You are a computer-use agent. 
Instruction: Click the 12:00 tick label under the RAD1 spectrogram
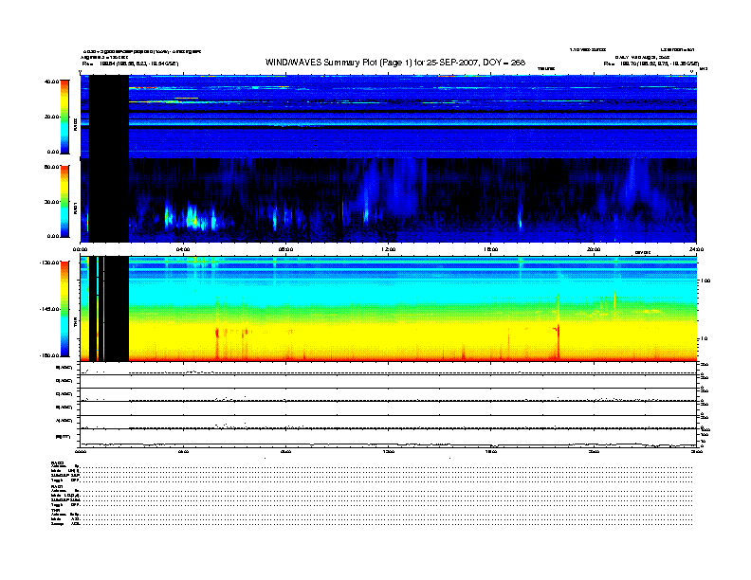389,249
